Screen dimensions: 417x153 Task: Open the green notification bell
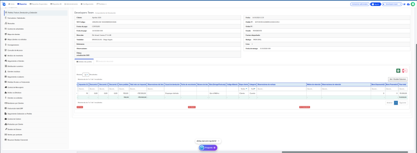413,4
